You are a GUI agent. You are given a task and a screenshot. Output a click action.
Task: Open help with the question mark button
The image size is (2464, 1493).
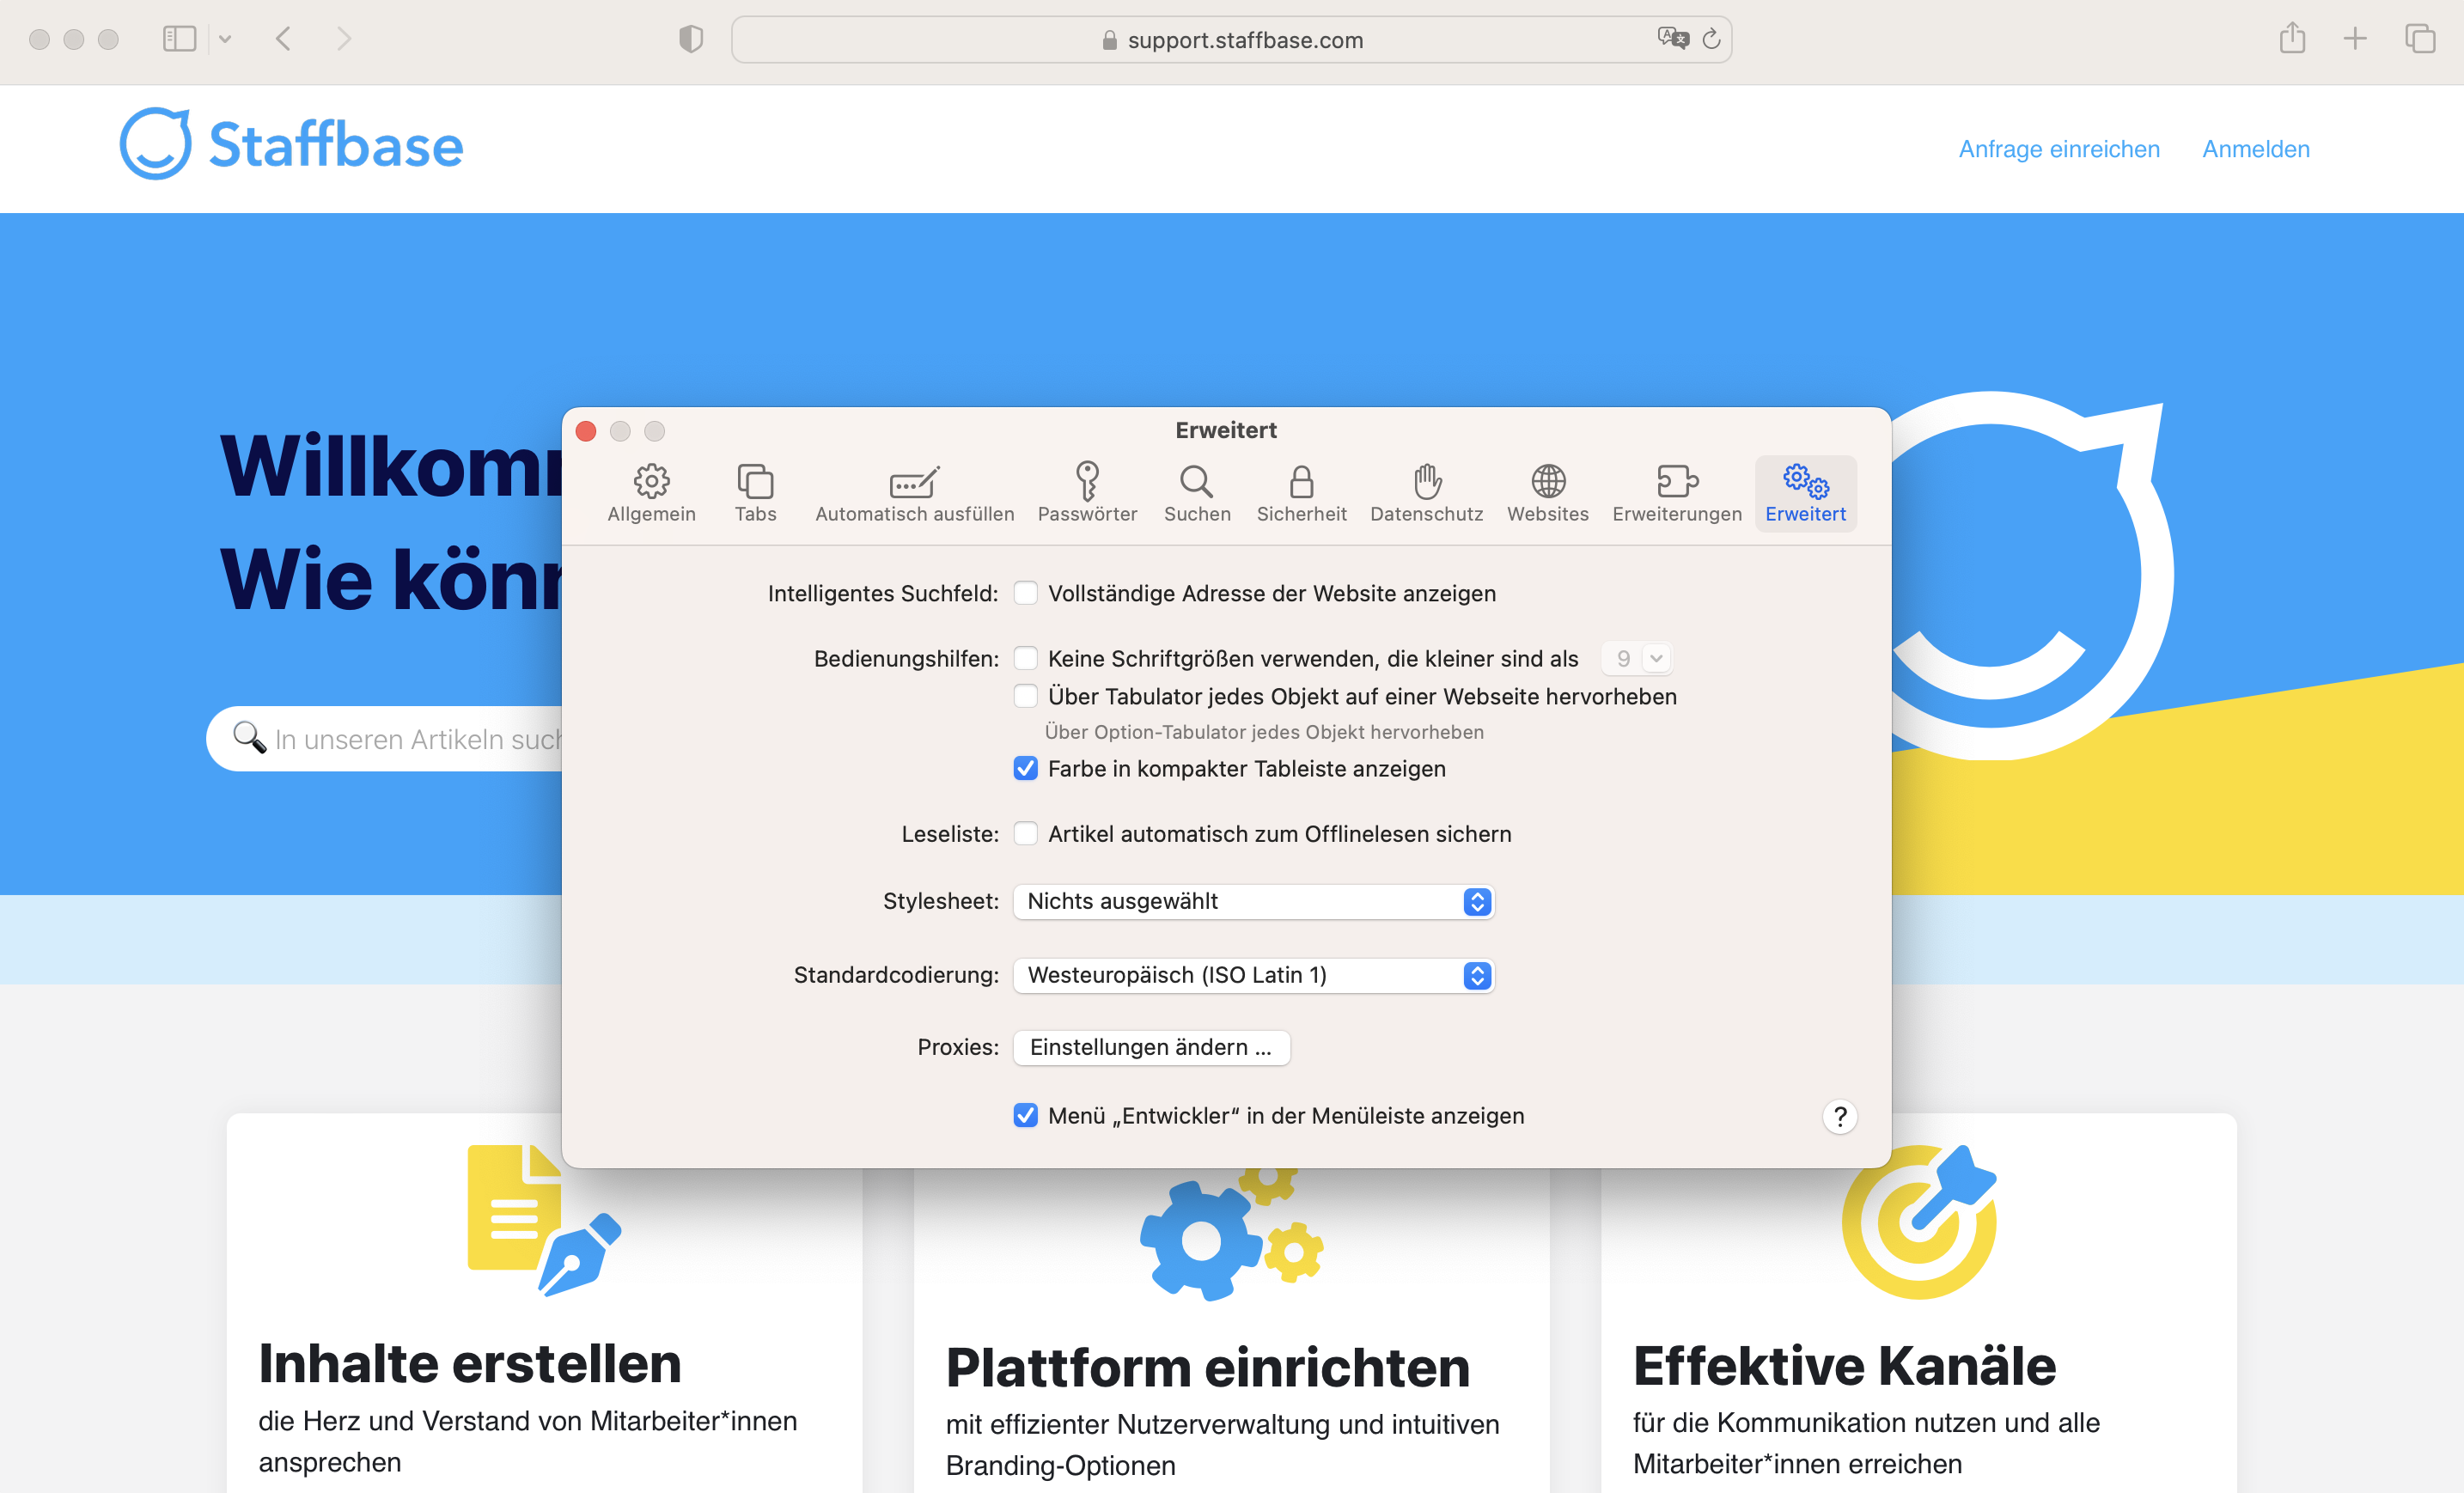point(1839,1116)
